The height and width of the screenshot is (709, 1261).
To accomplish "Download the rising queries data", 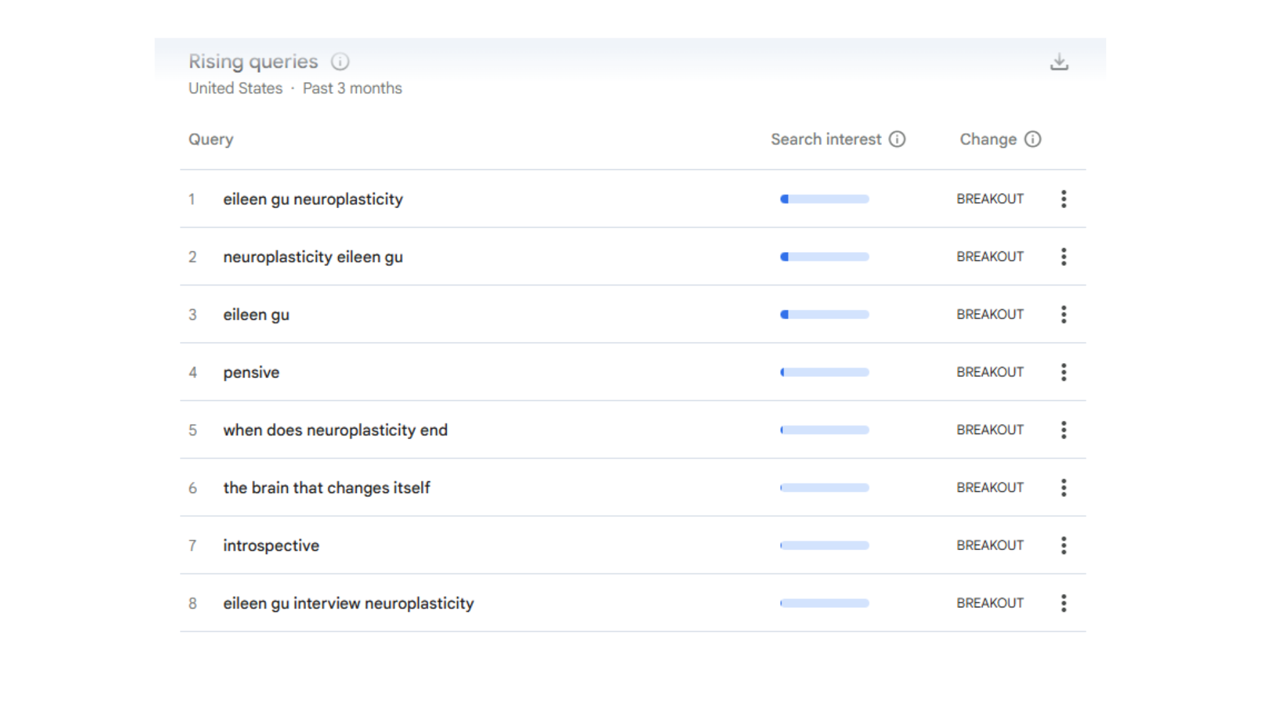I will 1059,62.
